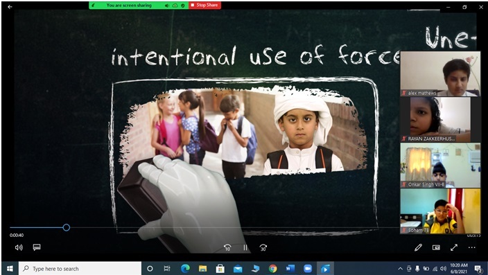488x275 pixels.
Task: Pause the video playback
Action: pos(245,247)
